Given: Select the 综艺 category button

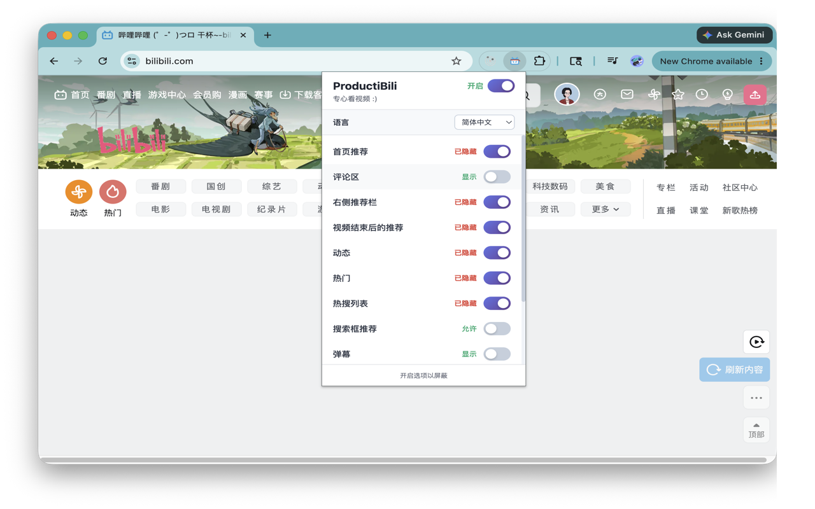Looking at the screenshot, I should pos(272,186).
